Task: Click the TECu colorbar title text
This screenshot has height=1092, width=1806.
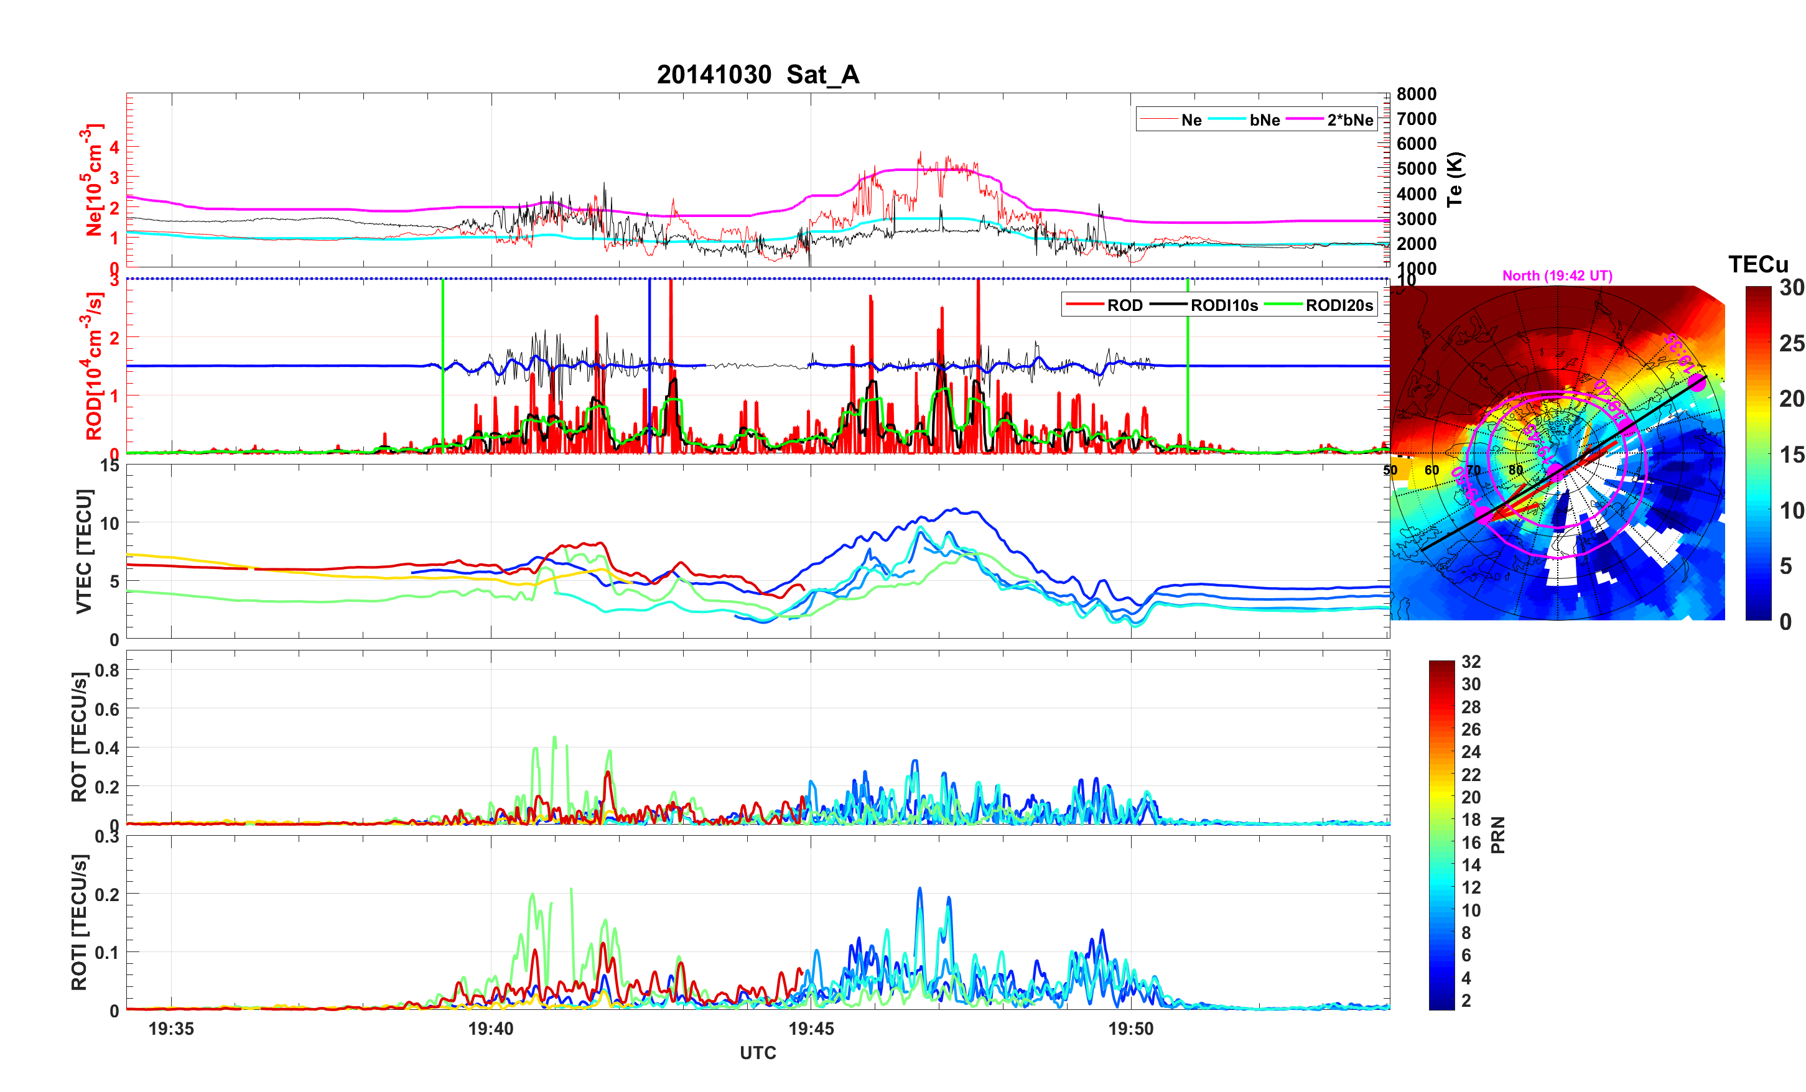Action: tap(1757, 264)
